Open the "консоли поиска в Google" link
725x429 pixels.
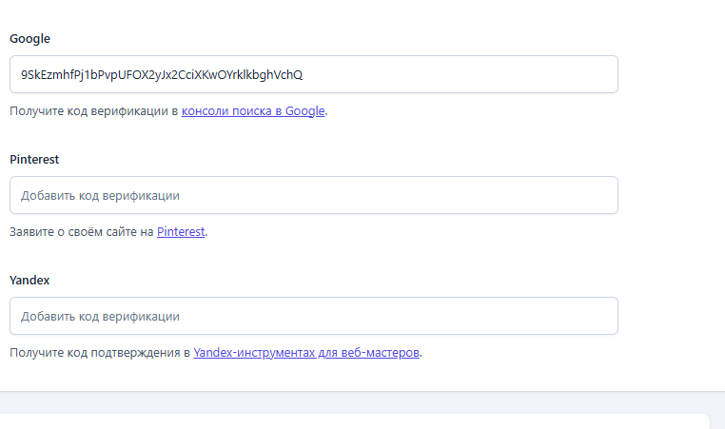click(x=253, y=110)
